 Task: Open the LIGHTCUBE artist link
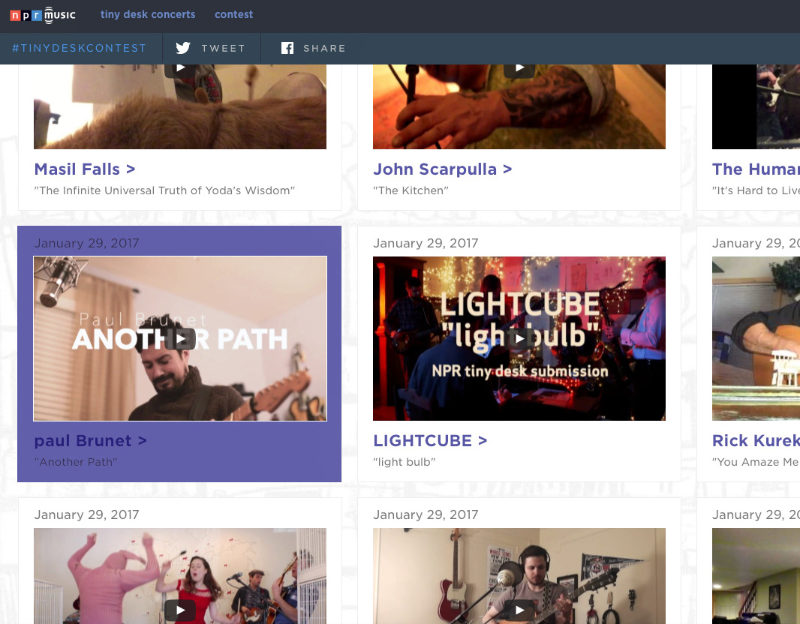click(x=430, y=440)
